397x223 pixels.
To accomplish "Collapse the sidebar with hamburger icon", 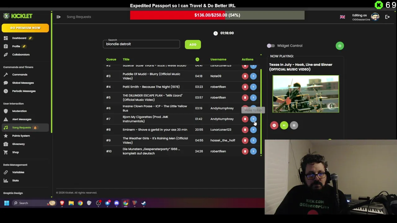I will 58,17.
